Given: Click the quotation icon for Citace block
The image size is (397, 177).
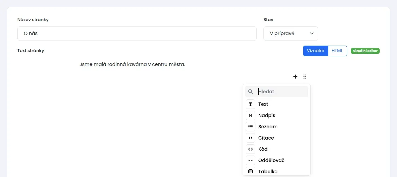Looking at the screenshot, I should click(x=251, y=138).
